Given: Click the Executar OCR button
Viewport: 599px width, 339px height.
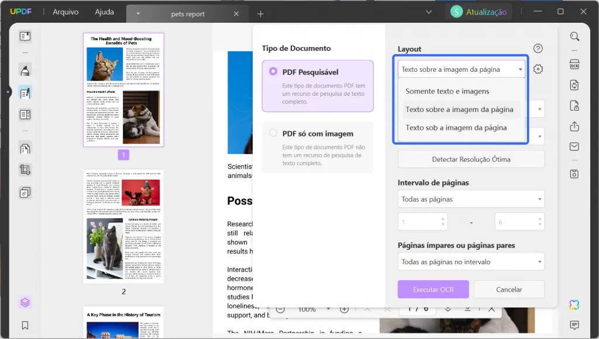Looking at the screenshot, I should point(433,289).
